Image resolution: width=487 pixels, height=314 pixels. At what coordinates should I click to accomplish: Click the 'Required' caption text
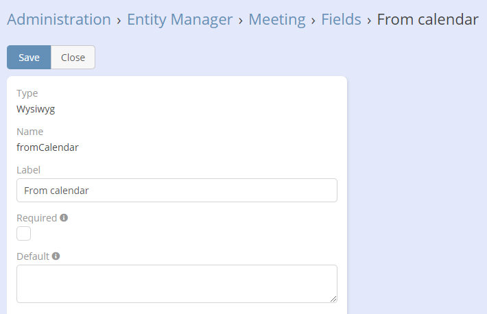point(36,218)
